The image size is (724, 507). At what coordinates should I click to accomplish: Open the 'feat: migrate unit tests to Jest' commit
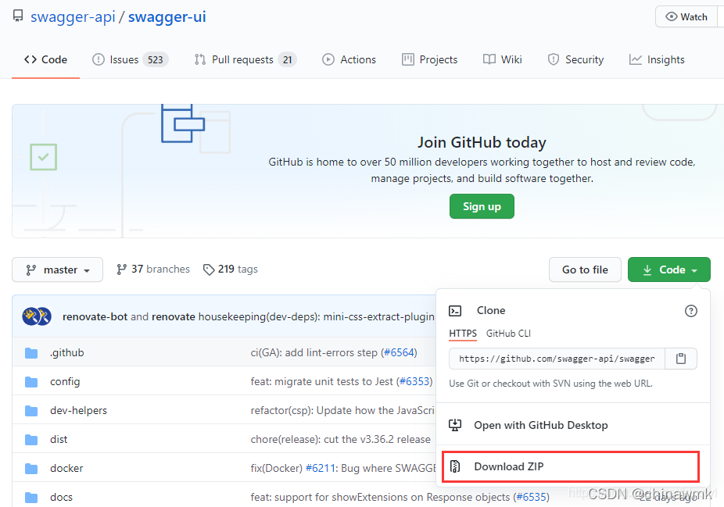[x=322, y=381]
